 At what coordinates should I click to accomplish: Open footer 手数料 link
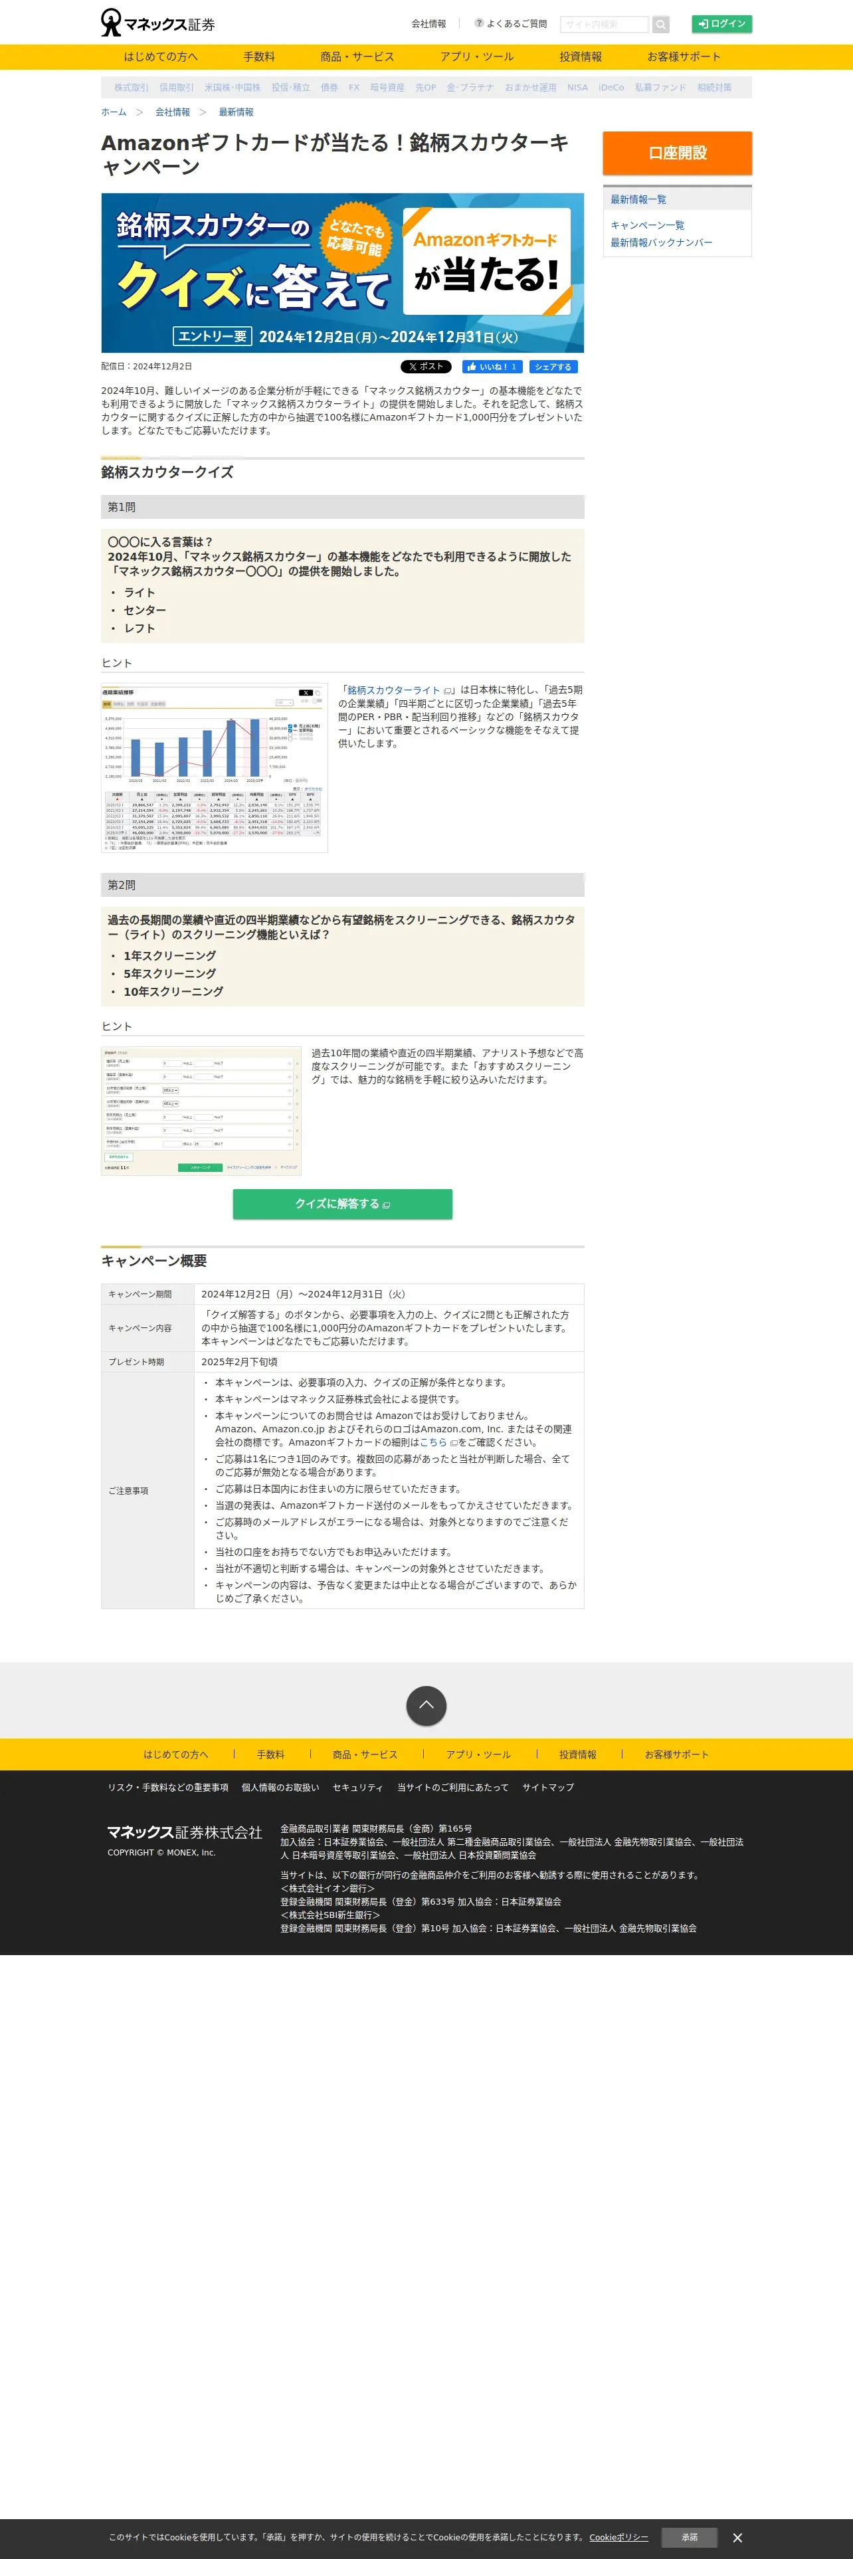pyautogui.click(x=270, y=1754)
